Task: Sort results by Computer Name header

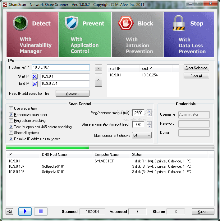Action: coord(112,155)
